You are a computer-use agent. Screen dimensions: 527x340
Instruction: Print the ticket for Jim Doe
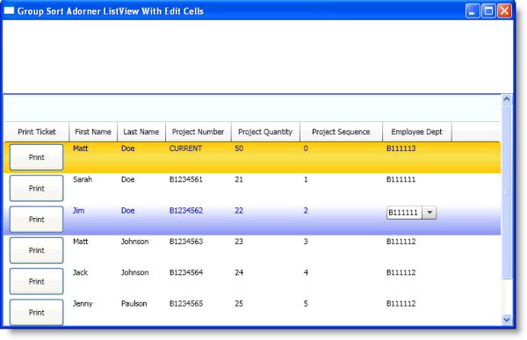tap(36, 220)
